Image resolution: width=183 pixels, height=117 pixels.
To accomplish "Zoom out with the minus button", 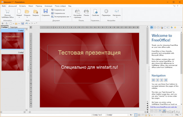I will (x=155, y=115).
